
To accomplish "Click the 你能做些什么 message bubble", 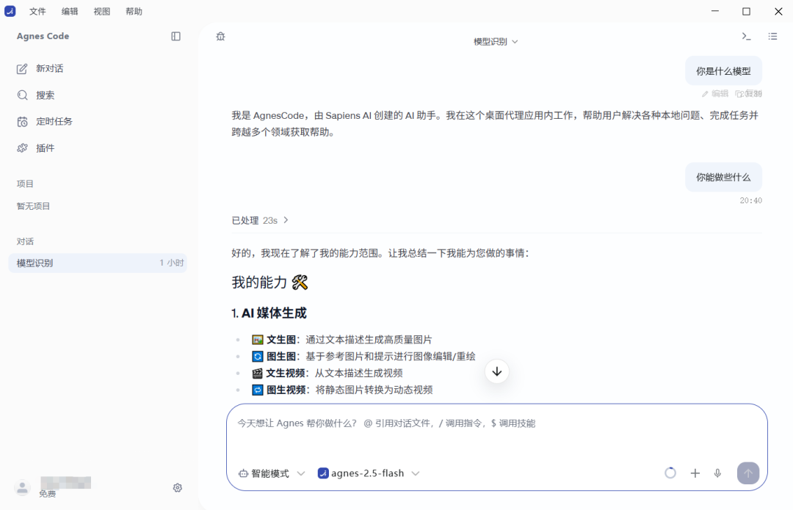I will [x=723, y=178].
